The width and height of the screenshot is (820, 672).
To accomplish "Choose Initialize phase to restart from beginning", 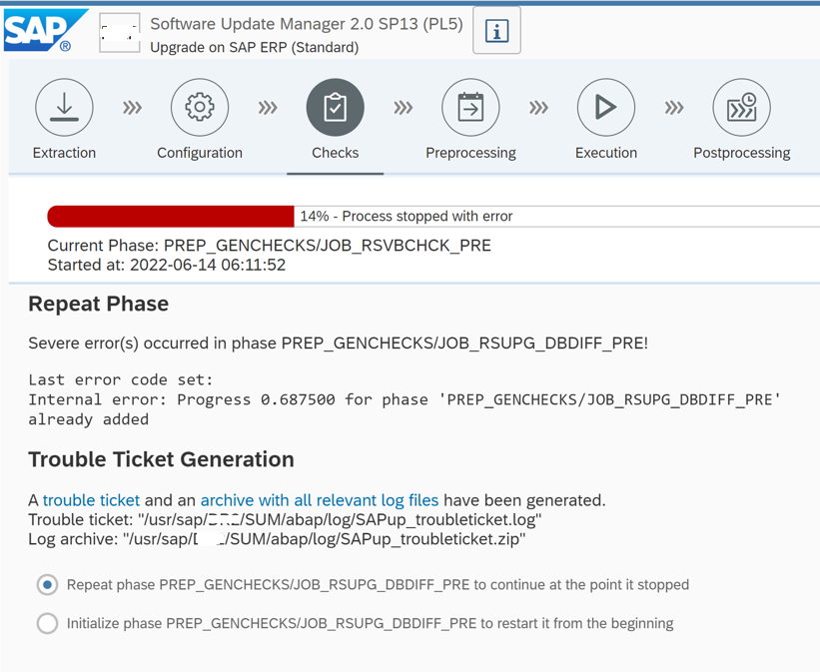I will pos(47,623).
